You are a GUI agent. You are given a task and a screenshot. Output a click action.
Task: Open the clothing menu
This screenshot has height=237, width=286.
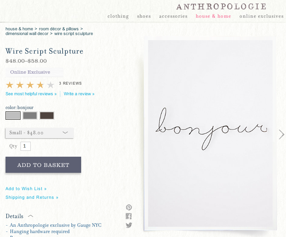pyautogui.click(x=118, y=16)
